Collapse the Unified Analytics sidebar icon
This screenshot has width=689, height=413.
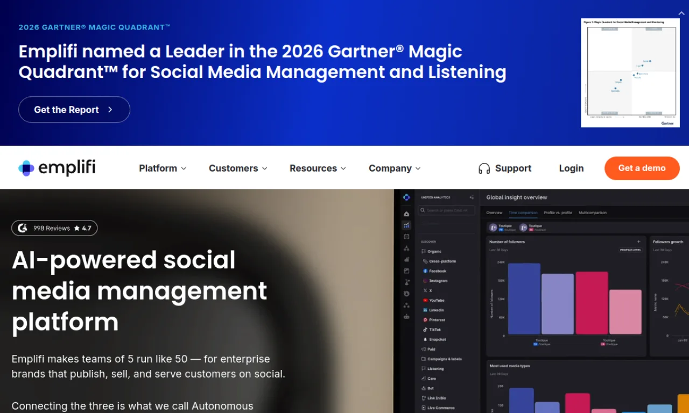(472, 197)
